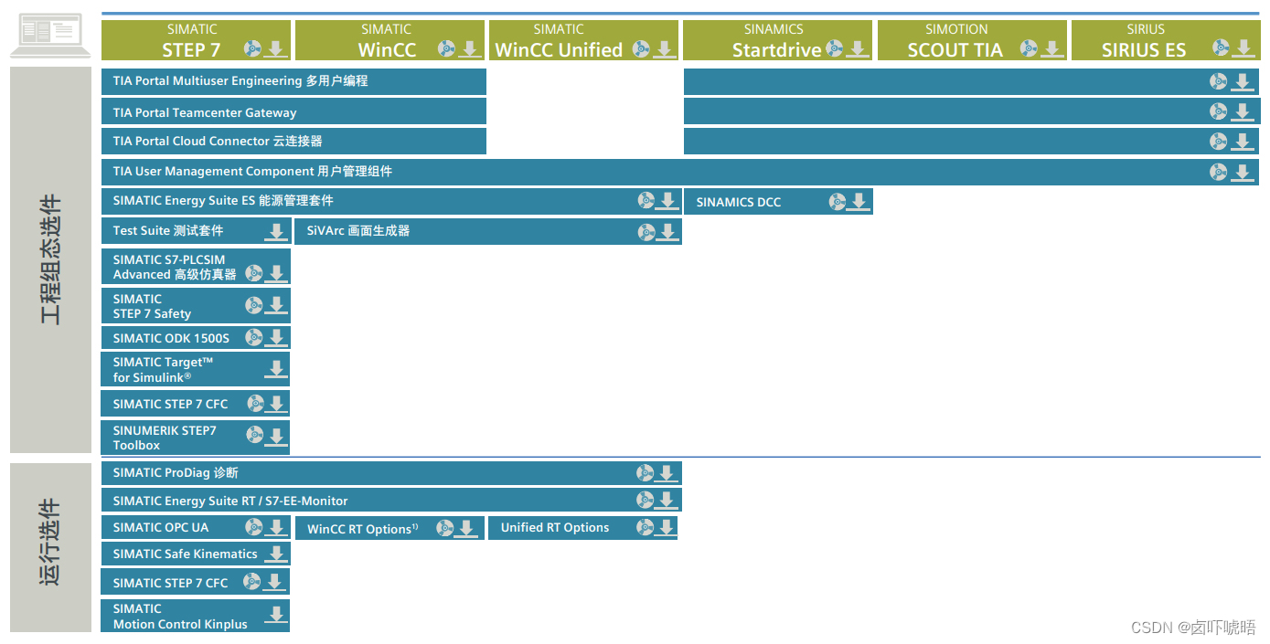Click the download arrow for Test Suite 测试套件

(x=276, y=232)
